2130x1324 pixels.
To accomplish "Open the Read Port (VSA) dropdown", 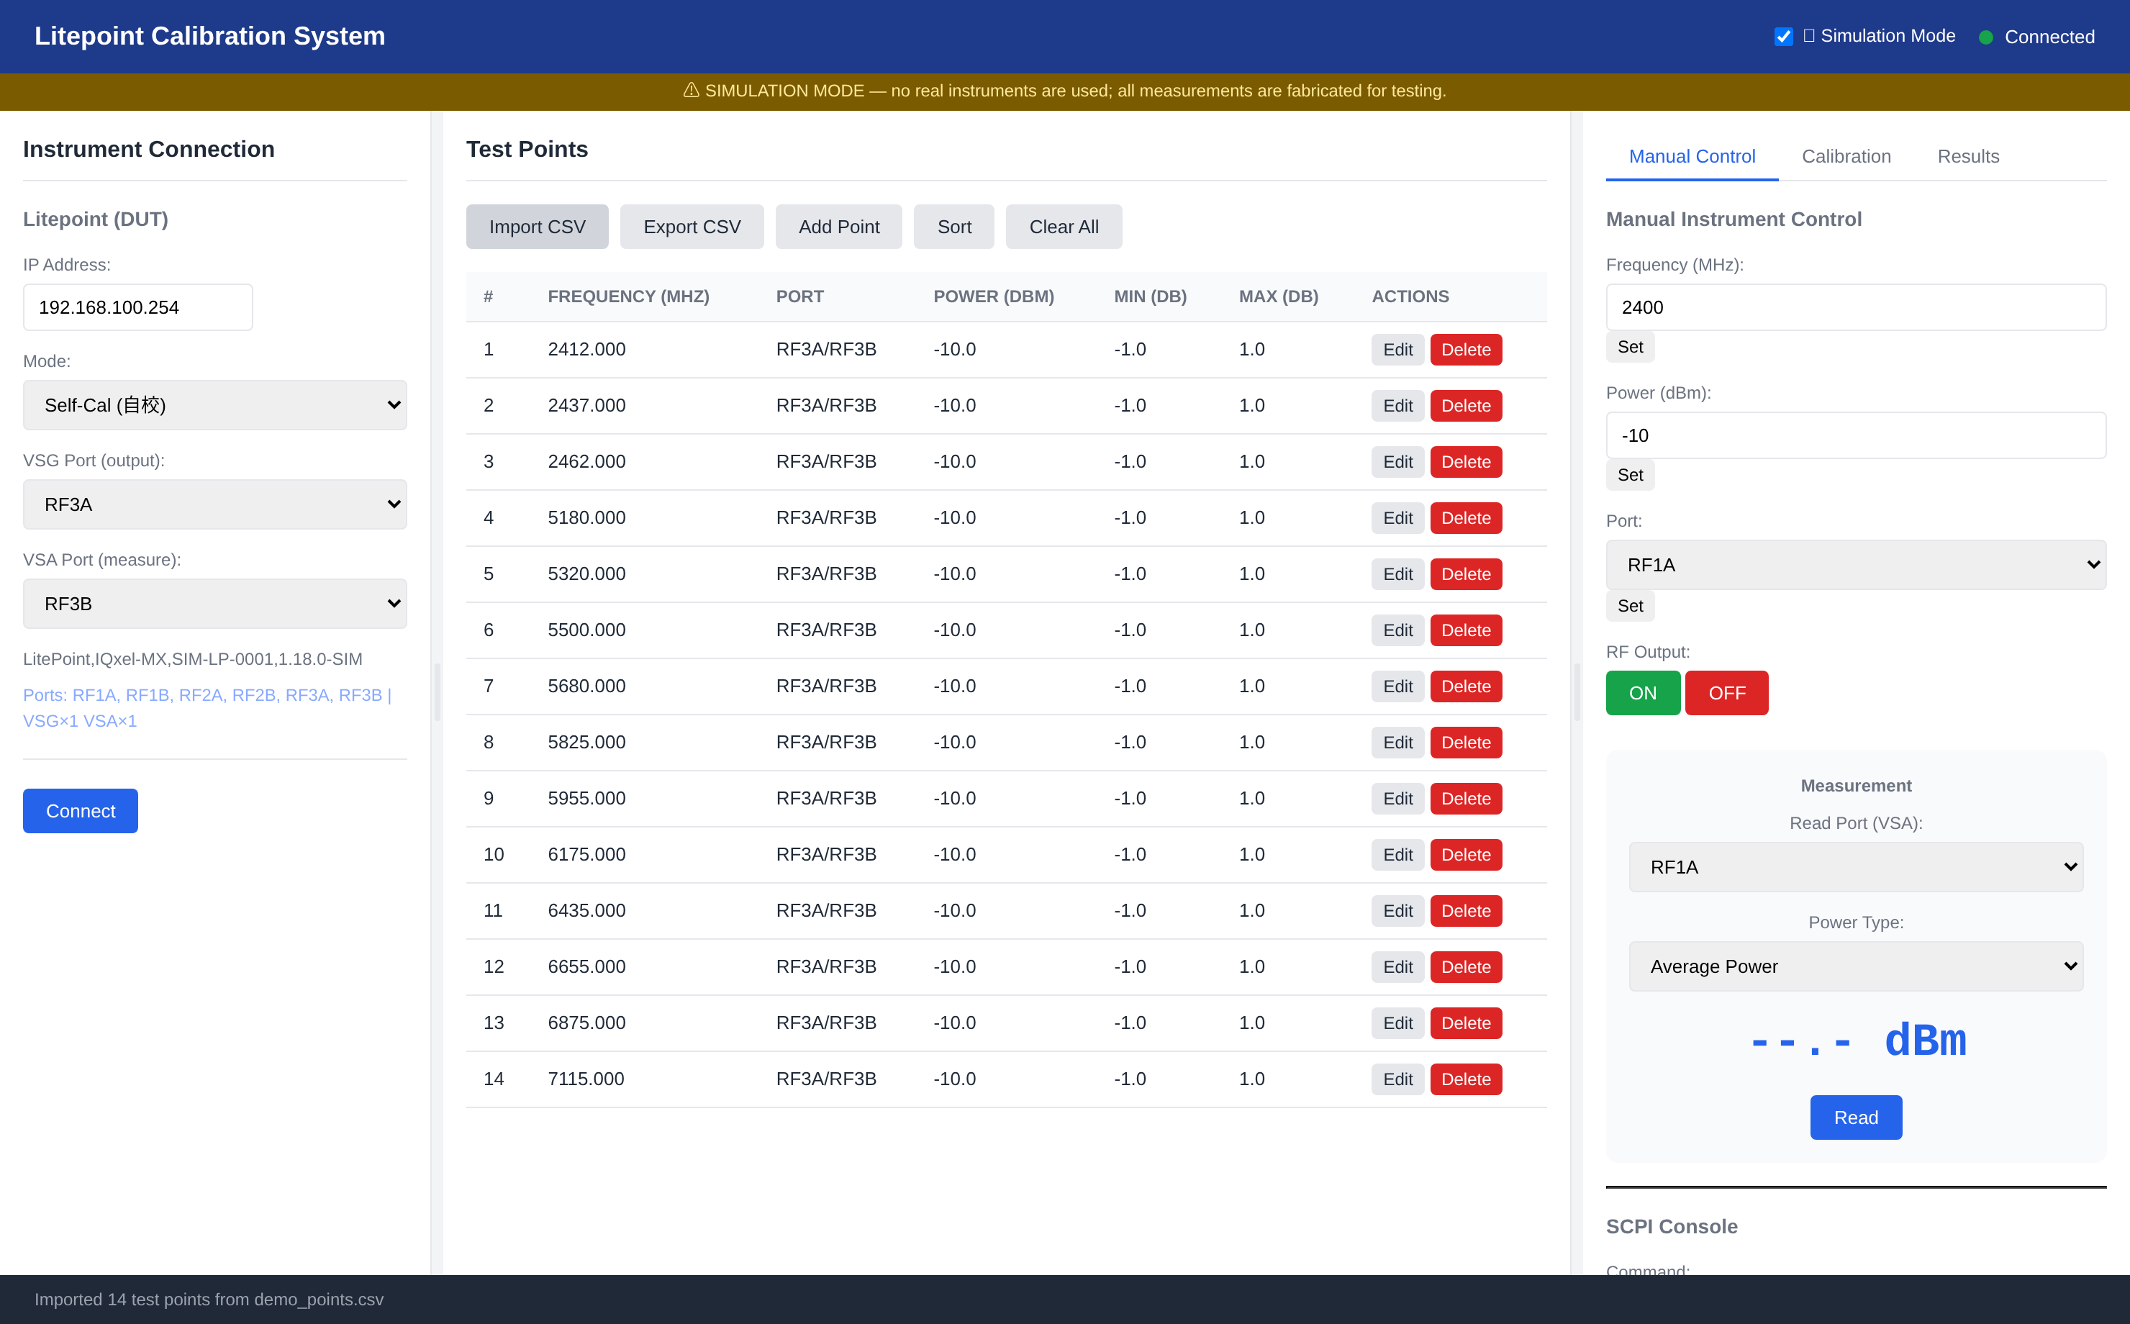I will 1856,867.
